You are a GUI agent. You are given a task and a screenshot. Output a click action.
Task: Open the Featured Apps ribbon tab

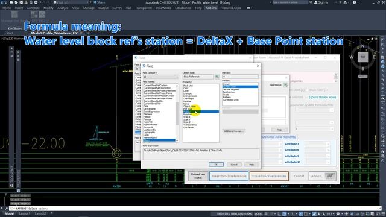pos(230,8)
